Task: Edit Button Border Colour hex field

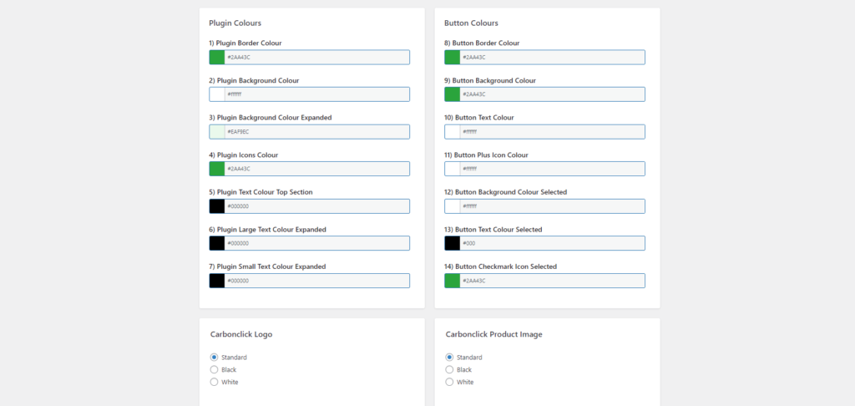Action: pos(553,58)
